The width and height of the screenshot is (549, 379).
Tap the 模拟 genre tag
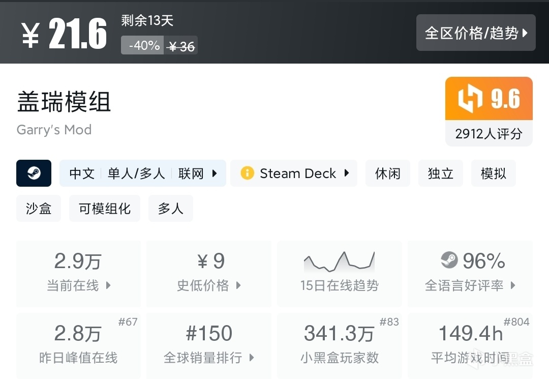click(493, 173)
